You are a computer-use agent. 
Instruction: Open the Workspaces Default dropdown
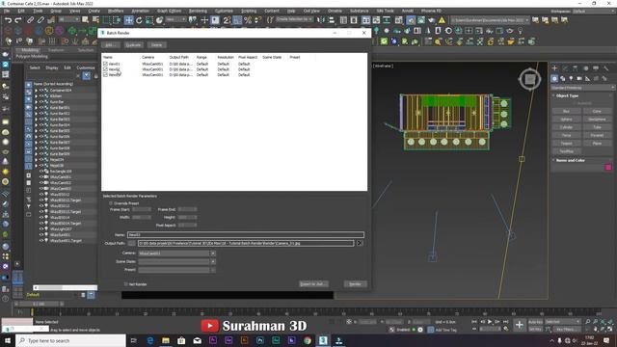pyautogui.click(x=594, y=11)
